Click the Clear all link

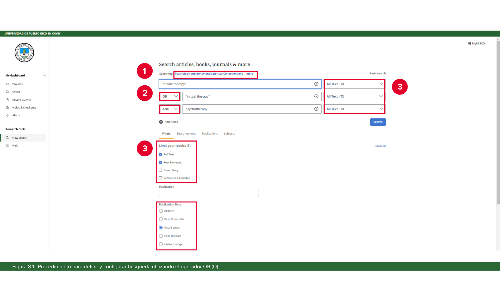(380, 146)
